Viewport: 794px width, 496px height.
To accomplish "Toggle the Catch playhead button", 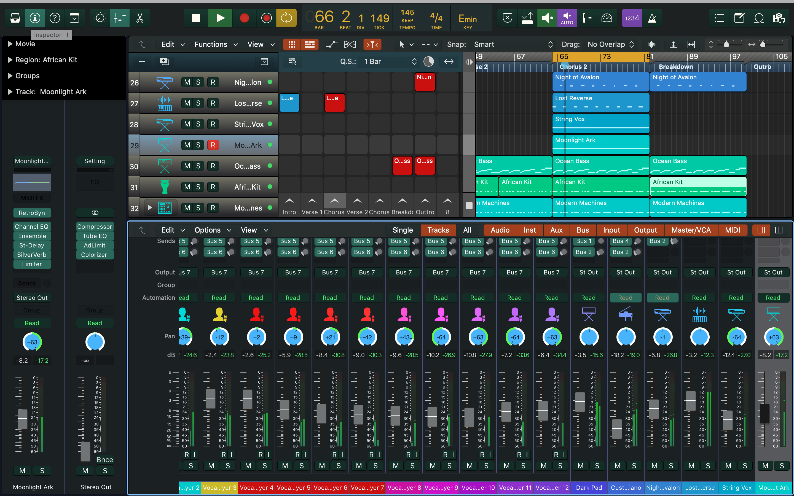I will click(372, 44).
